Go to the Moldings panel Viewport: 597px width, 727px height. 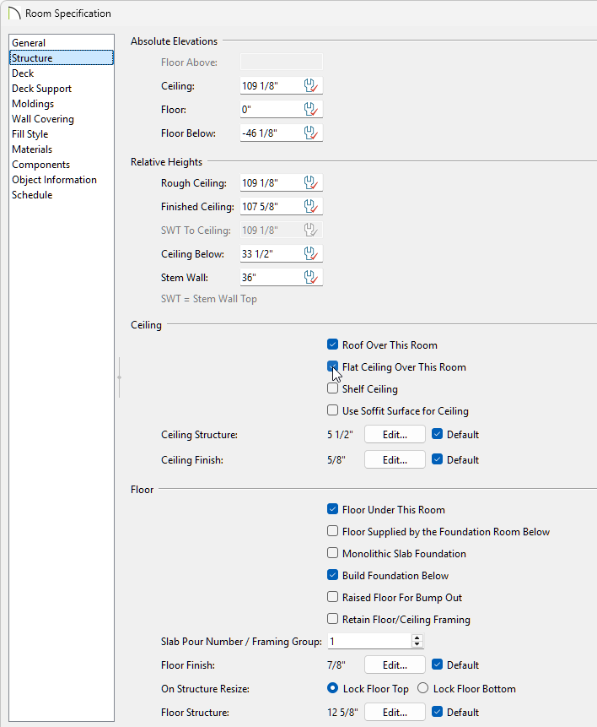click(x=62, y=104)
